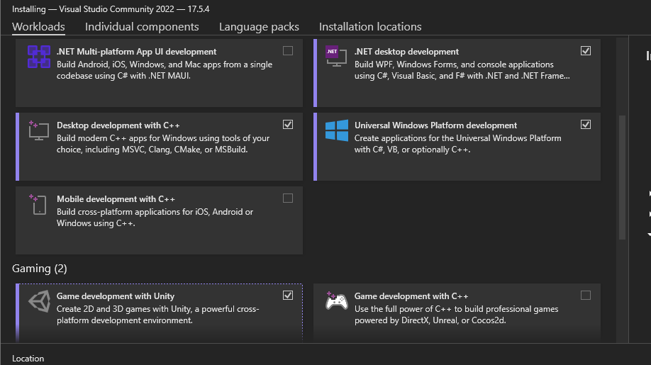
Task: Select the Desktop development with C++ title
Action: tap(118, 125)
